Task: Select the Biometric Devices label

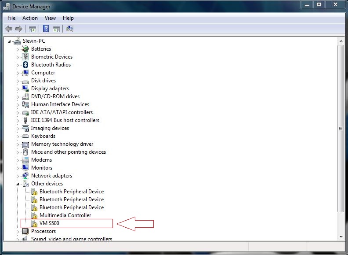Action: (x=52, y=57)
